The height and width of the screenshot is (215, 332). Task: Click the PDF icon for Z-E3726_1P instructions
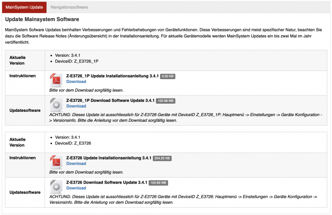(x=57, y=80)
